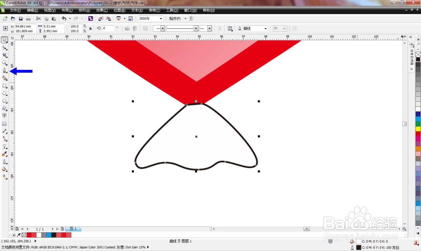The height and width of the screenshot is (251, 421).
Task: Open the 编辑(E) menu
Action: tap(32, 10)
